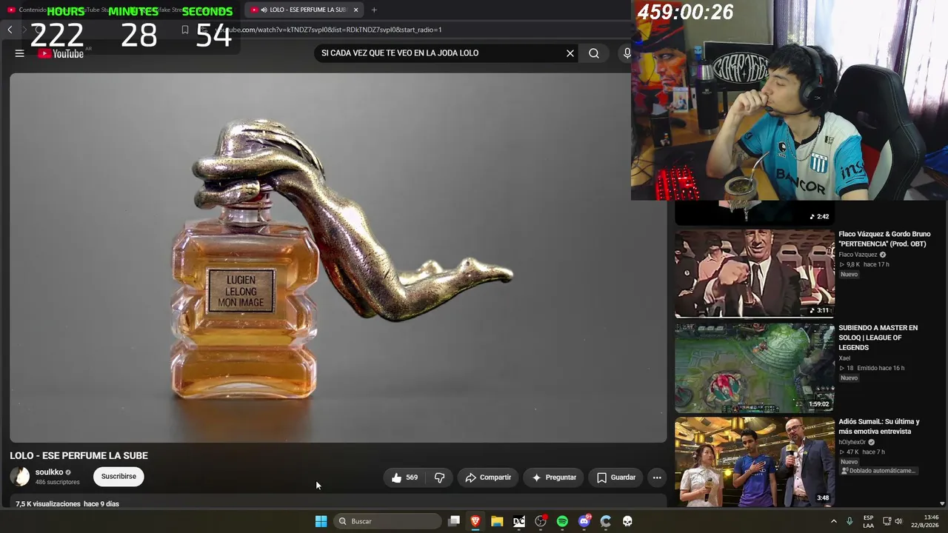
Task: Save the video with Guardar
Action: 616,477
